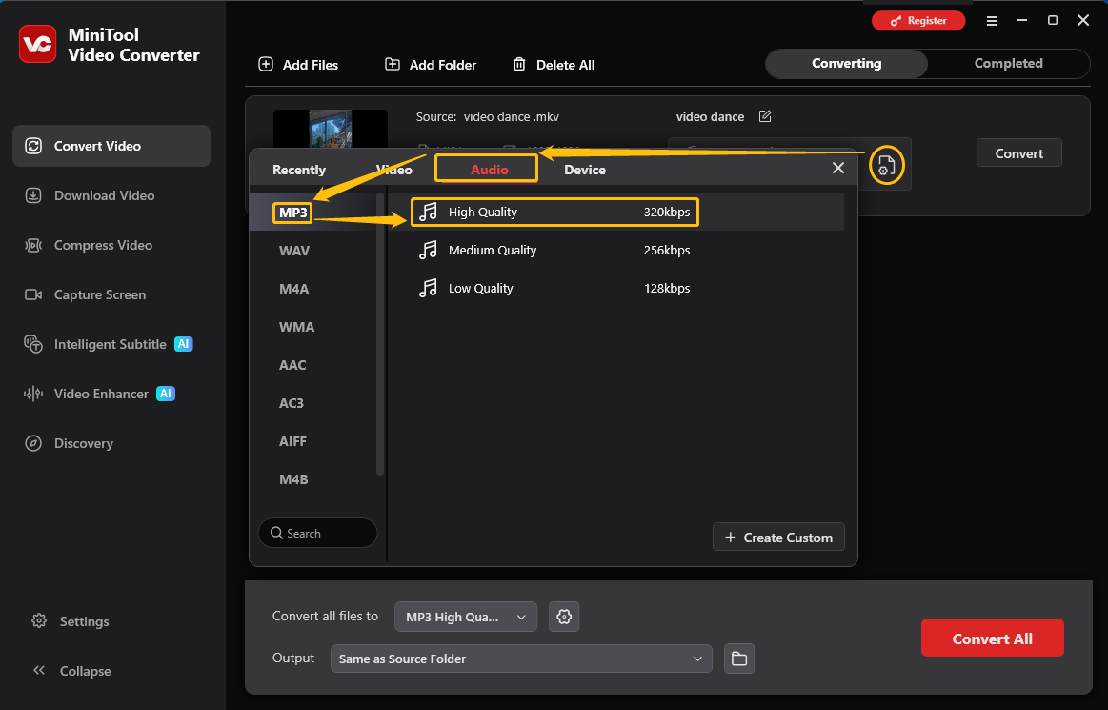The image size is (1108, 710).
Task: Click the Convert button for video dance
Action: (1019, 152)
